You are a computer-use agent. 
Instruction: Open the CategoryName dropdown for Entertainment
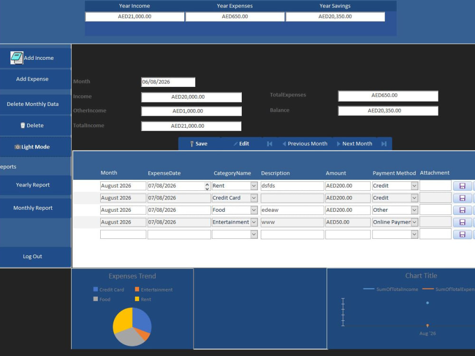coord(254,222)
